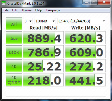Image resolution: width=112 pixels, height=101 pixels.
Task: Run all benchmarks with All button
Action: point(14,24)
